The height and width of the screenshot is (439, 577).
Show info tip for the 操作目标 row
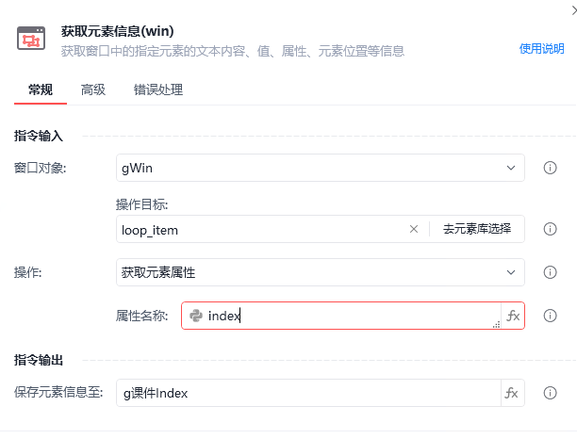coord(550,229)
